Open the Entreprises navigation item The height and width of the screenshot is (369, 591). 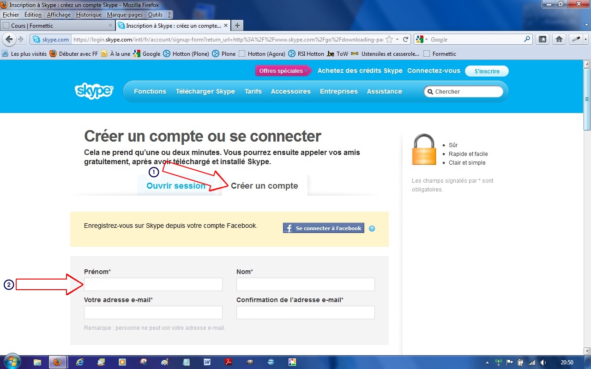click(x=339, y=91)
